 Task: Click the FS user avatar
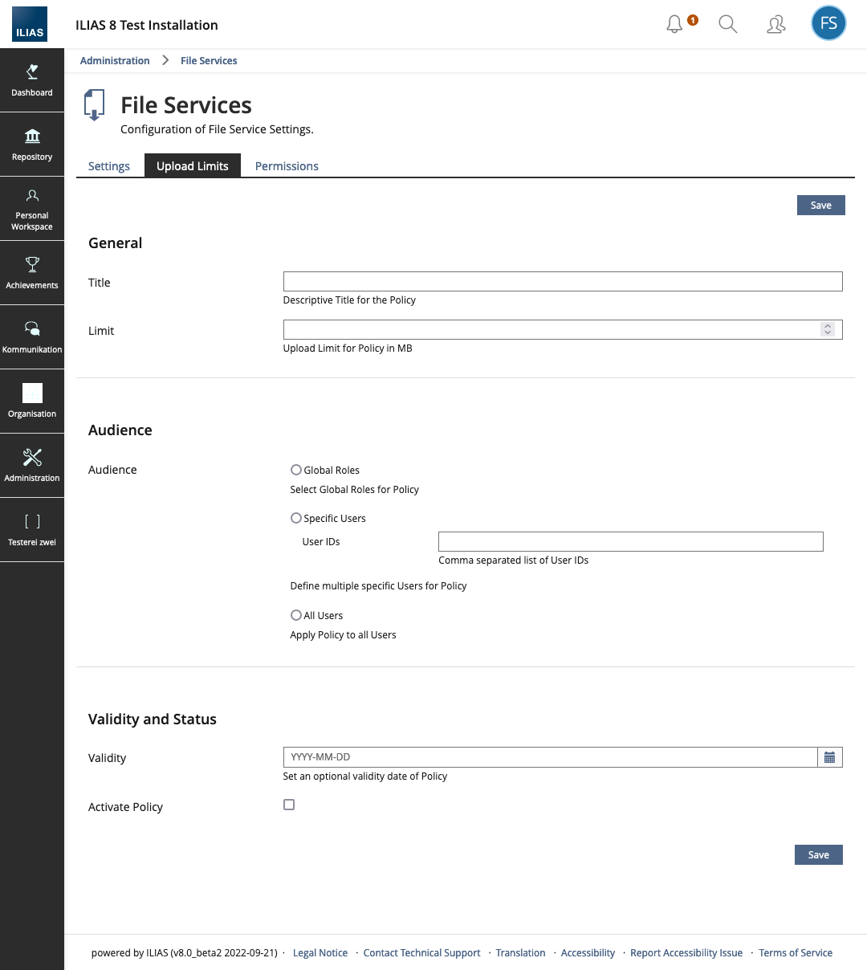pyautogui.click(x=828, y=23)
